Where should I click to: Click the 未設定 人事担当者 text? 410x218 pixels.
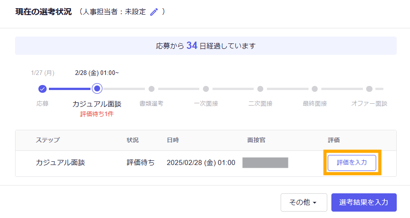[135, 12]
